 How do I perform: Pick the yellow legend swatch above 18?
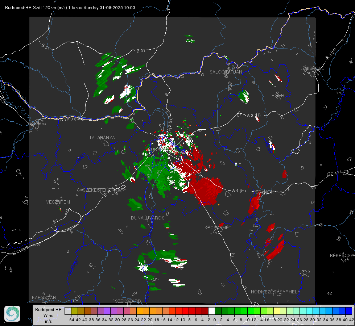277,311
